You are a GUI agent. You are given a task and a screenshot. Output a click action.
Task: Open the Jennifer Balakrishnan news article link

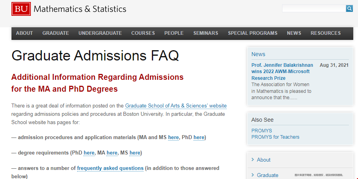282,72
